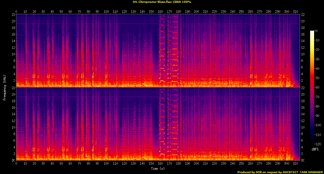The width and height of the screenshot is (324, 174).
Task: Pick the 260 marker on the bottom time axis
Action: [x=250, y=163]
